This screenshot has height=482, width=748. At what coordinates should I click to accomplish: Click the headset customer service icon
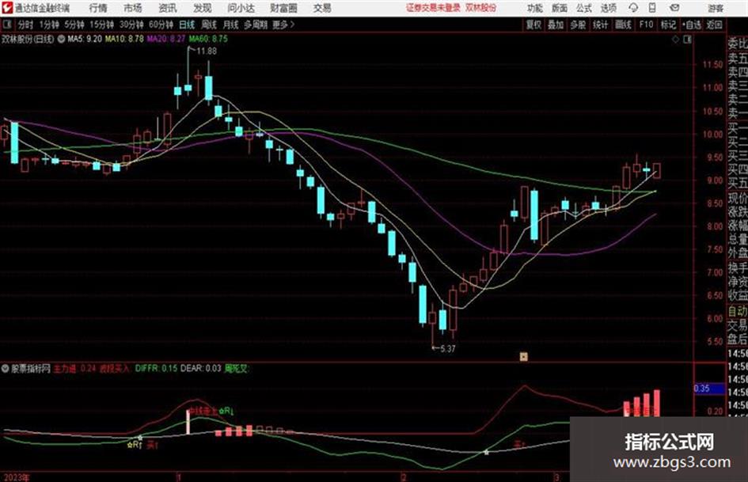point(633,8)
